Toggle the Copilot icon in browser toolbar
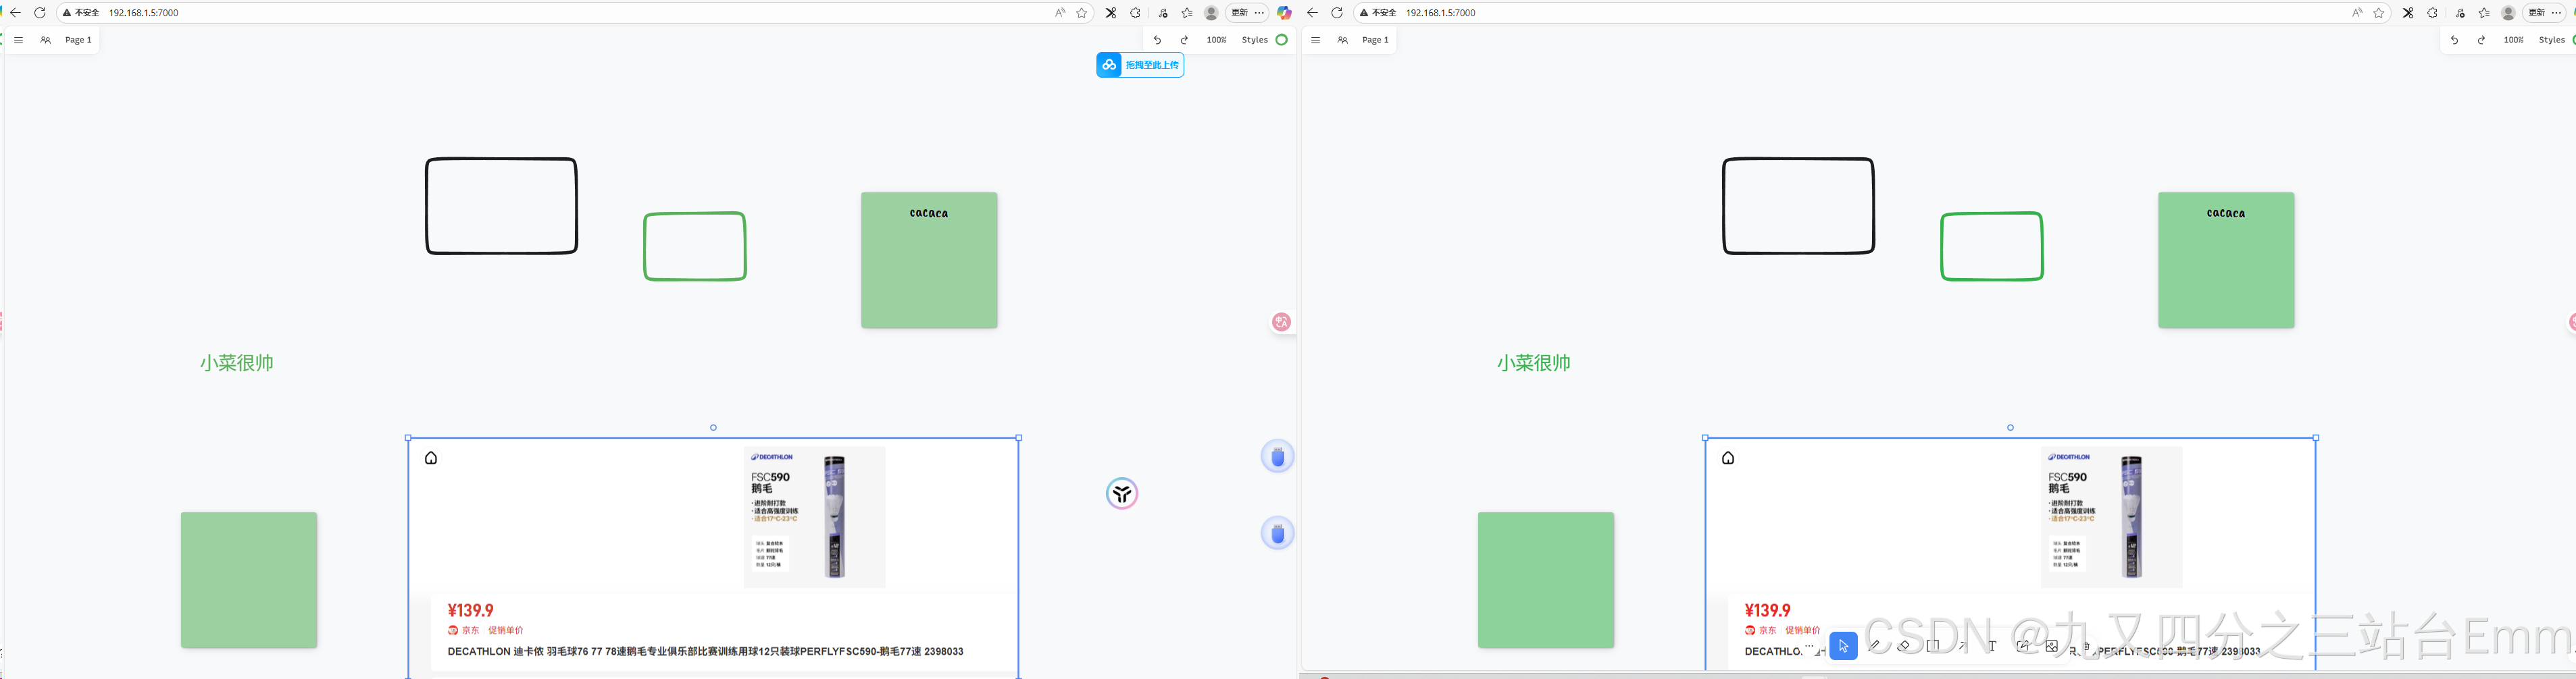This screenshot has height=679, width=2576. point(1285,13)
